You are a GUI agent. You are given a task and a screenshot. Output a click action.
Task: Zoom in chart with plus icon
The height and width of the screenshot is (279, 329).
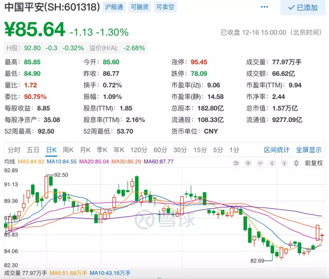click(x=248, y=163)
